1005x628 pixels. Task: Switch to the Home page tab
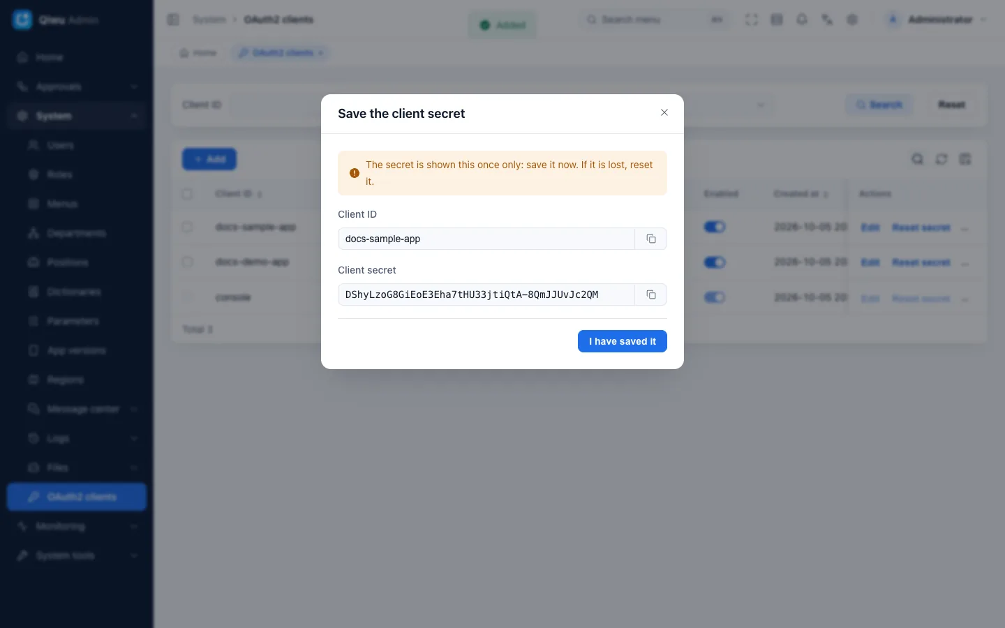198,53
